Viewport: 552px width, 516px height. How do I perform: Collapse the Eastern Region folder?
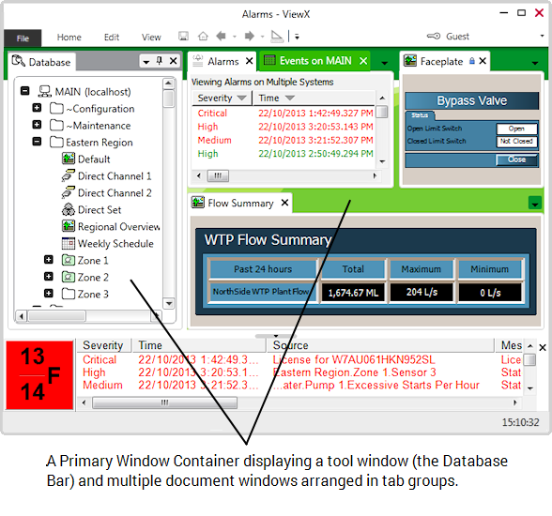pyautogui.click(x=37, y=142)
